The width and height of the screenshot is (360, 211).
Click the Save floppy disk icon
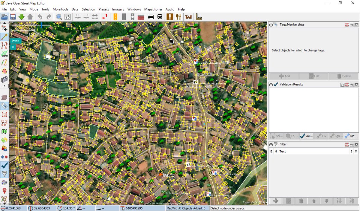(13, 17)
